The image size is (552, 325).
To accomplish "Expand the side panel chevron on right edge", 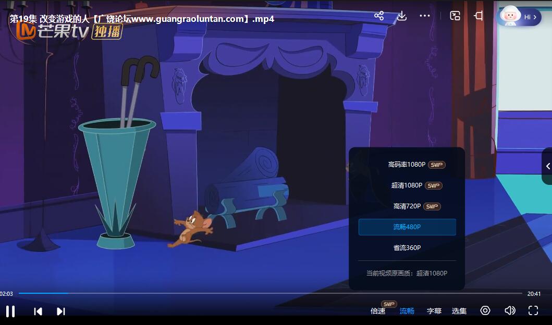I will [x=547, y=166].
